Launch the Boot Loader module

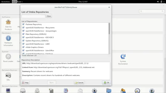[x=8, y=58]
